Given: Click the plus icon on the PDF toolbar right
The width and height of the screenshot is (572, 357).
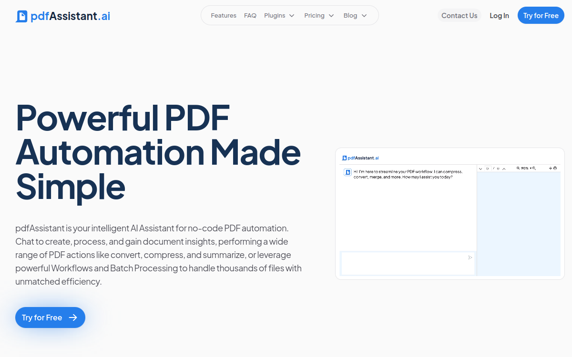Looking at the screenshot, I should click(x=551, y=169).
